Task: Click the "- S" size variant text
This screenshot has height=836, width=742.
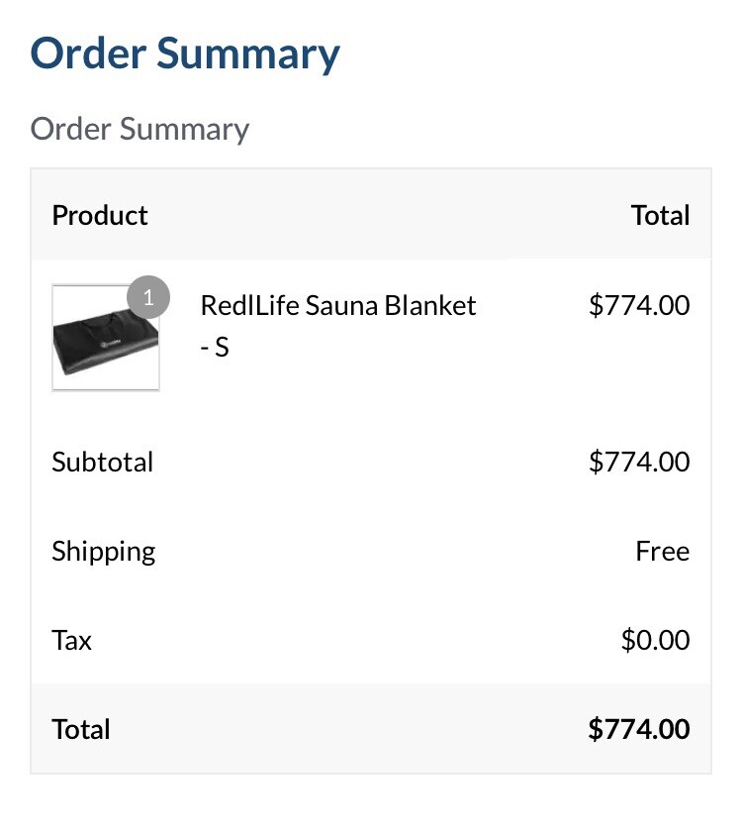Action: pyautogui.click(x=215, y=348)
